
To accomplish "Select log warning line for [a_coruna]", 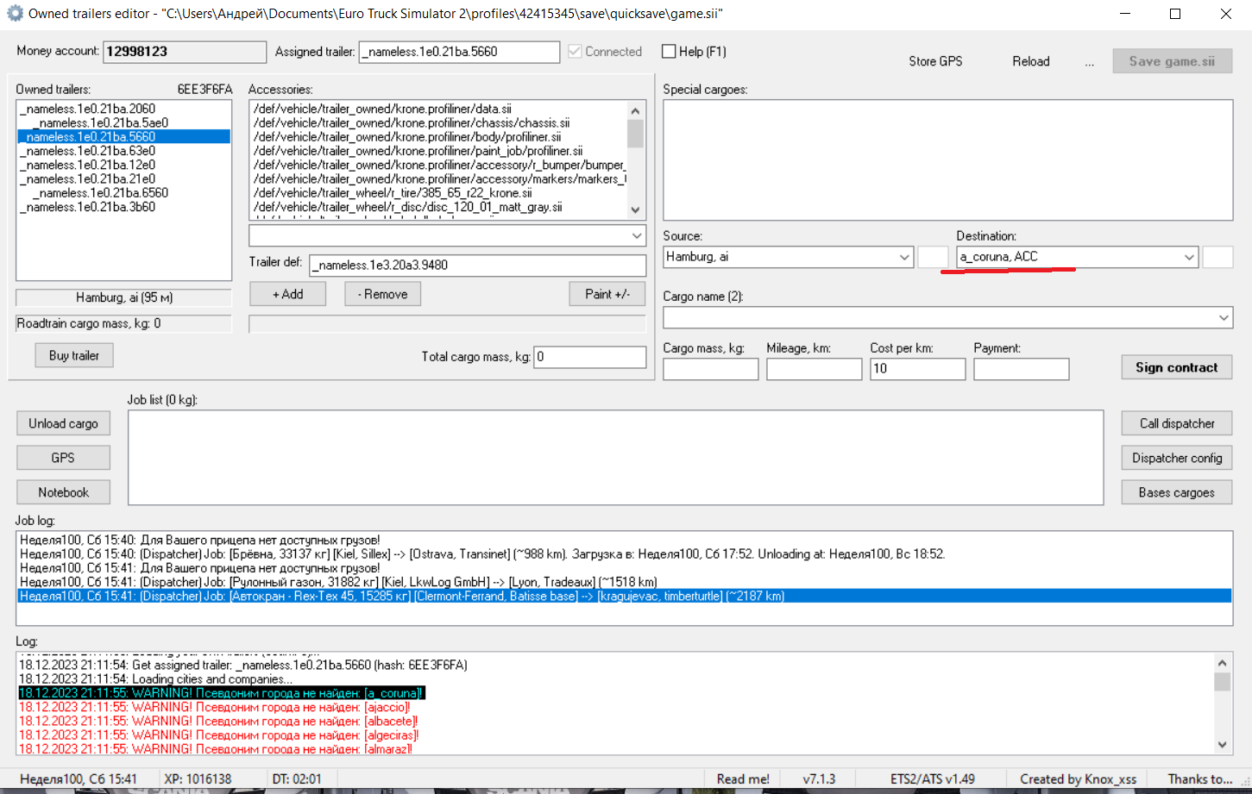I will coord(222,693).
